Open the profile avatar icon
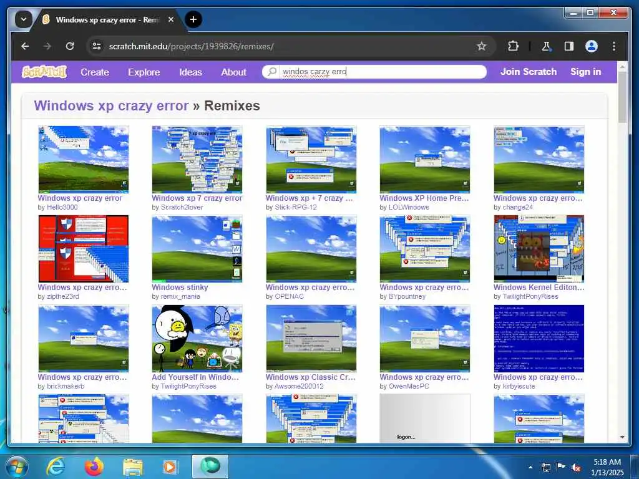 coord(592,46)
